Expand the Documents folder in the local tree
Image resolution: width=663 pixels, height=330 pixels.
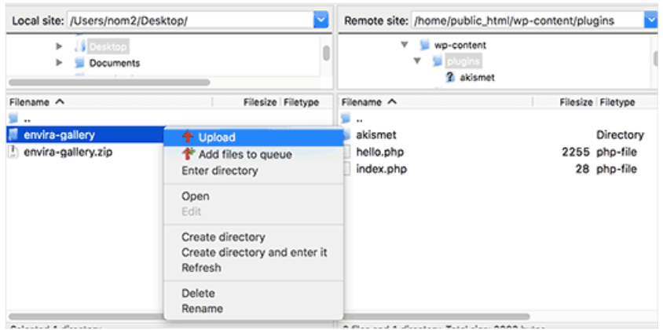pyautogui.click(x=60, y=63)
